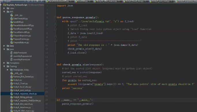Close the ParseAttributionAPI.py tab

pos(71,1)
